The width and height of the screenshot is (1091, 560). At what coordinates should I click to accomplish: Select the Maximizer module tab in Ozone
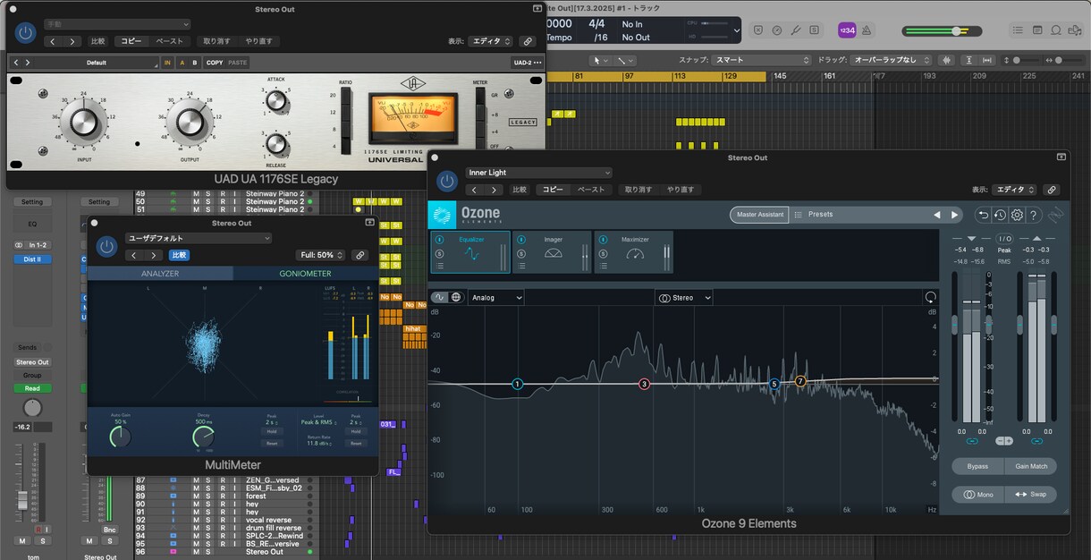click(x=634, y=252)
